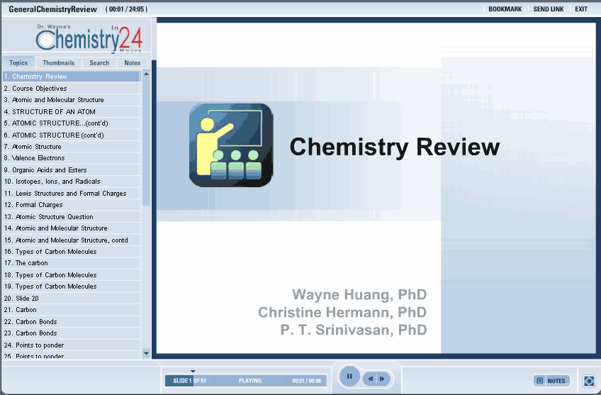Advance to the next slide
The width and height of the screenshot is (601, 395).
[x=382, y=379]
